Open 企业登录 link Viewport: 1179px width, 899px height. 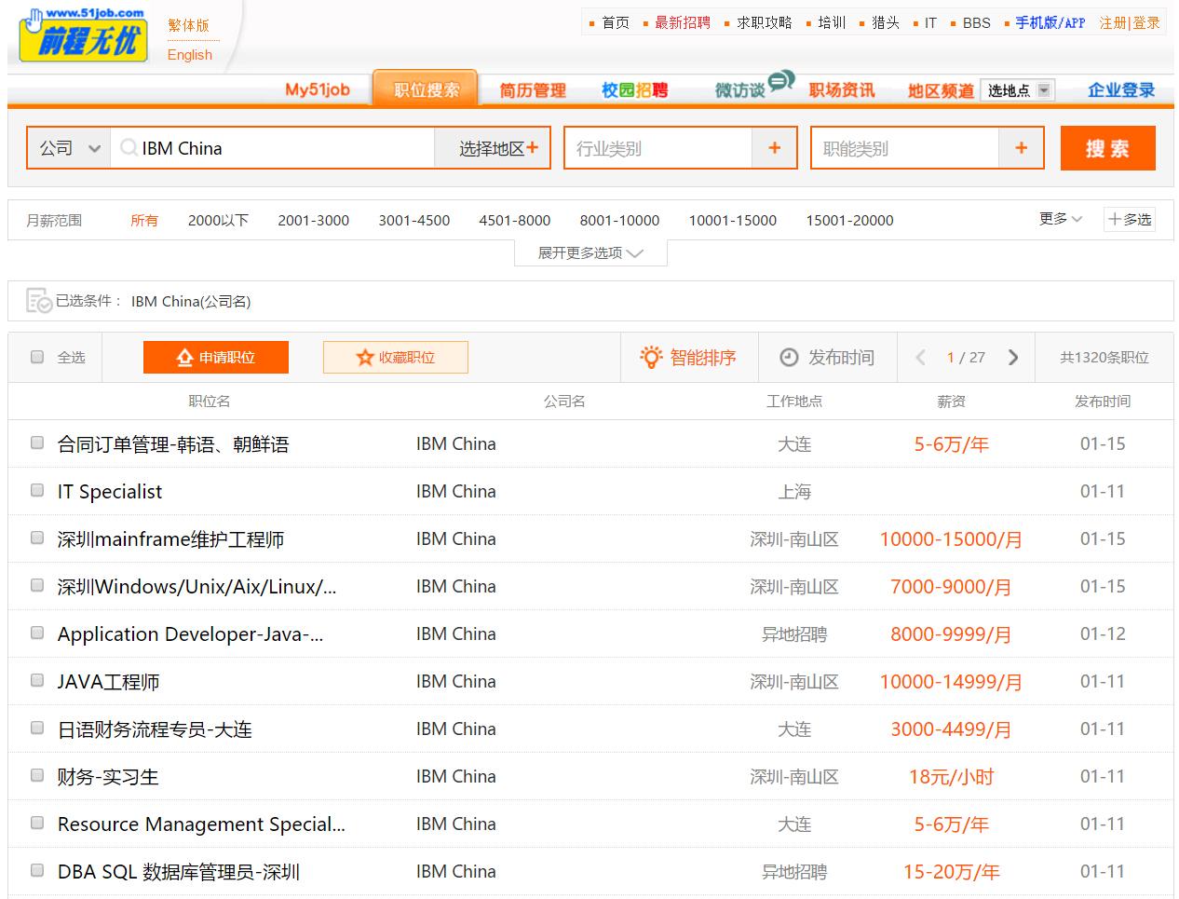[1121, 90]
